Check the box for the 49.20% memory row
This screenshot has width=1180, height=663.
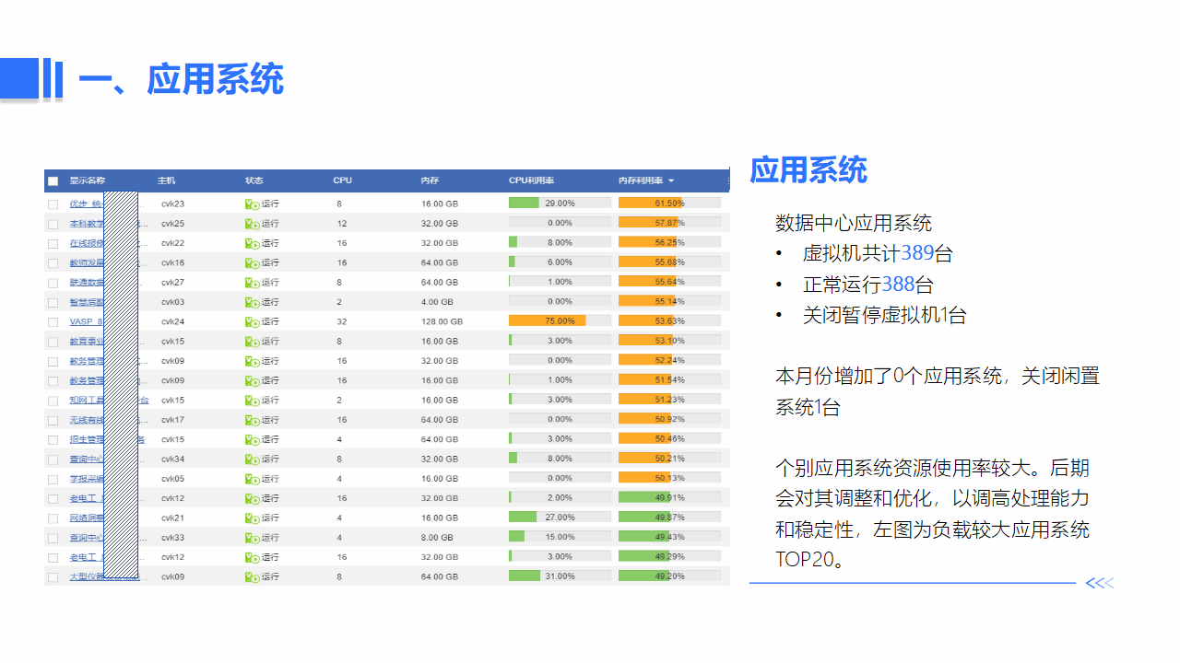click(x=53, y=577)
